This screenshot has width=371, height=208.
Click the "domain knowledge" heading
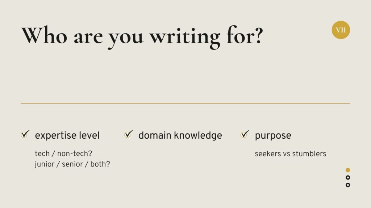pyautogui.click(x=180, y=135)
